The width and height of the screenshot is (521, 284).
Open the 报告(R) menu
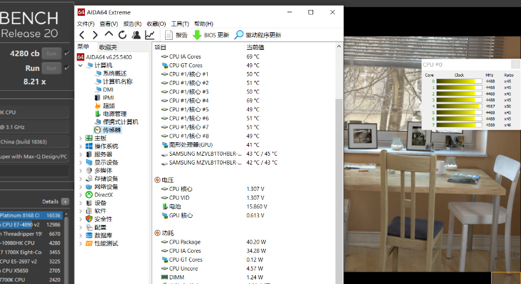coord(132,23)
